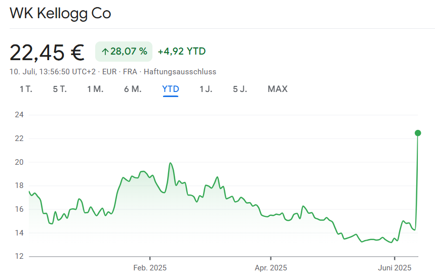Click the 14 y-axis label

pos(19,232)
